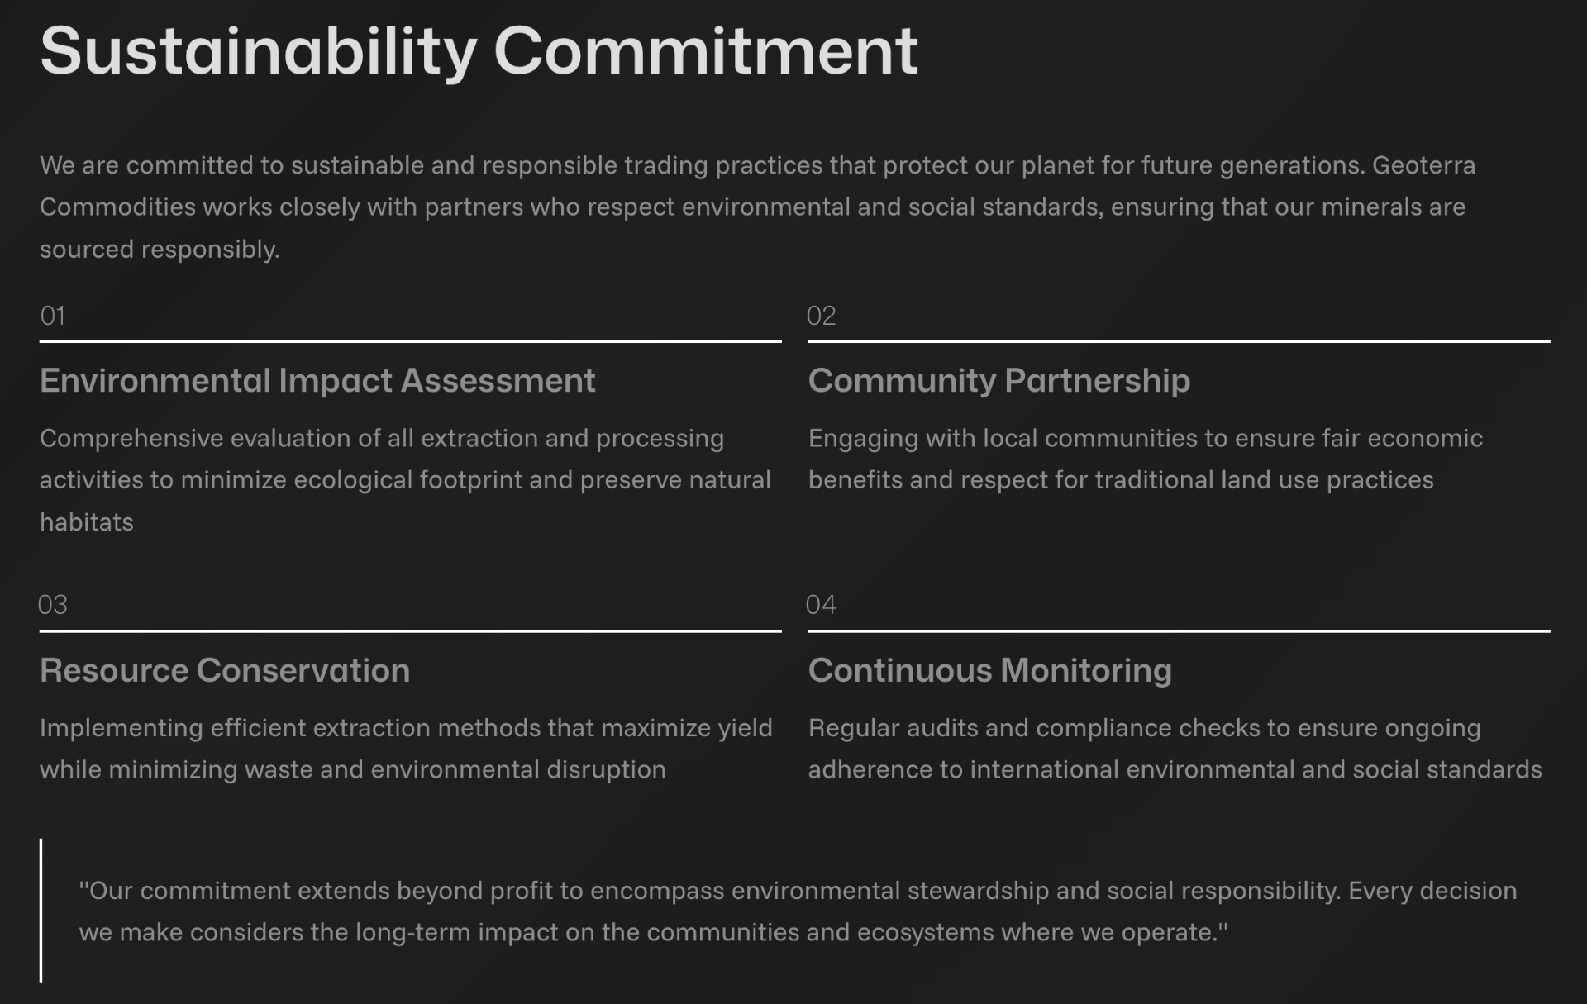Click the divider line under 03

click(410, 630)
